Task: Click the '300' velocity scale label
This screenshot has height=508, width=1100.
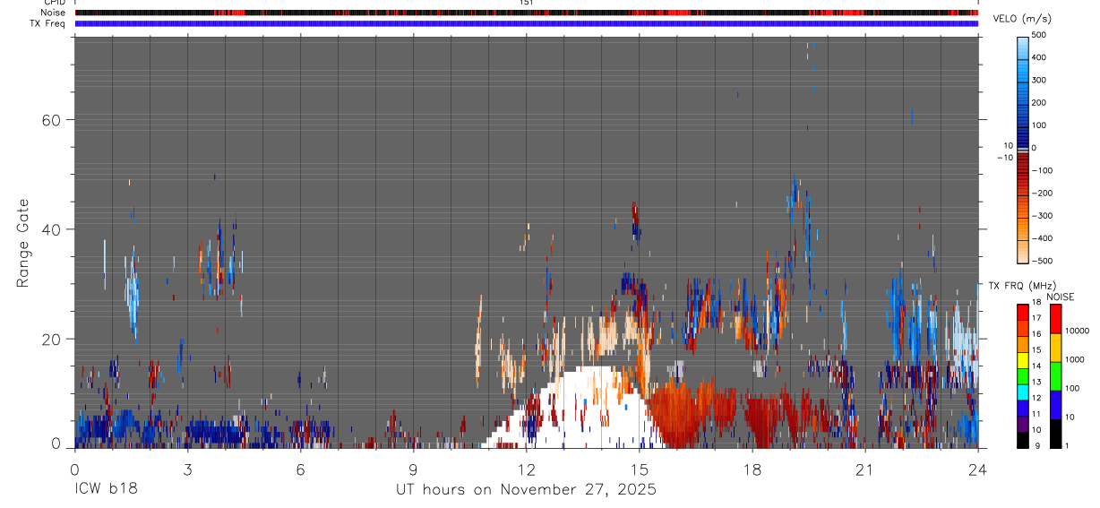Action: point(1039,80)
